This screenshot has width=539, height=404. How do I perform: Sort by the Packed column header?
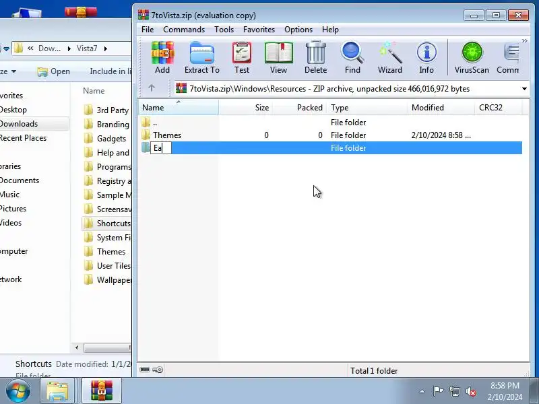[299, 108]
